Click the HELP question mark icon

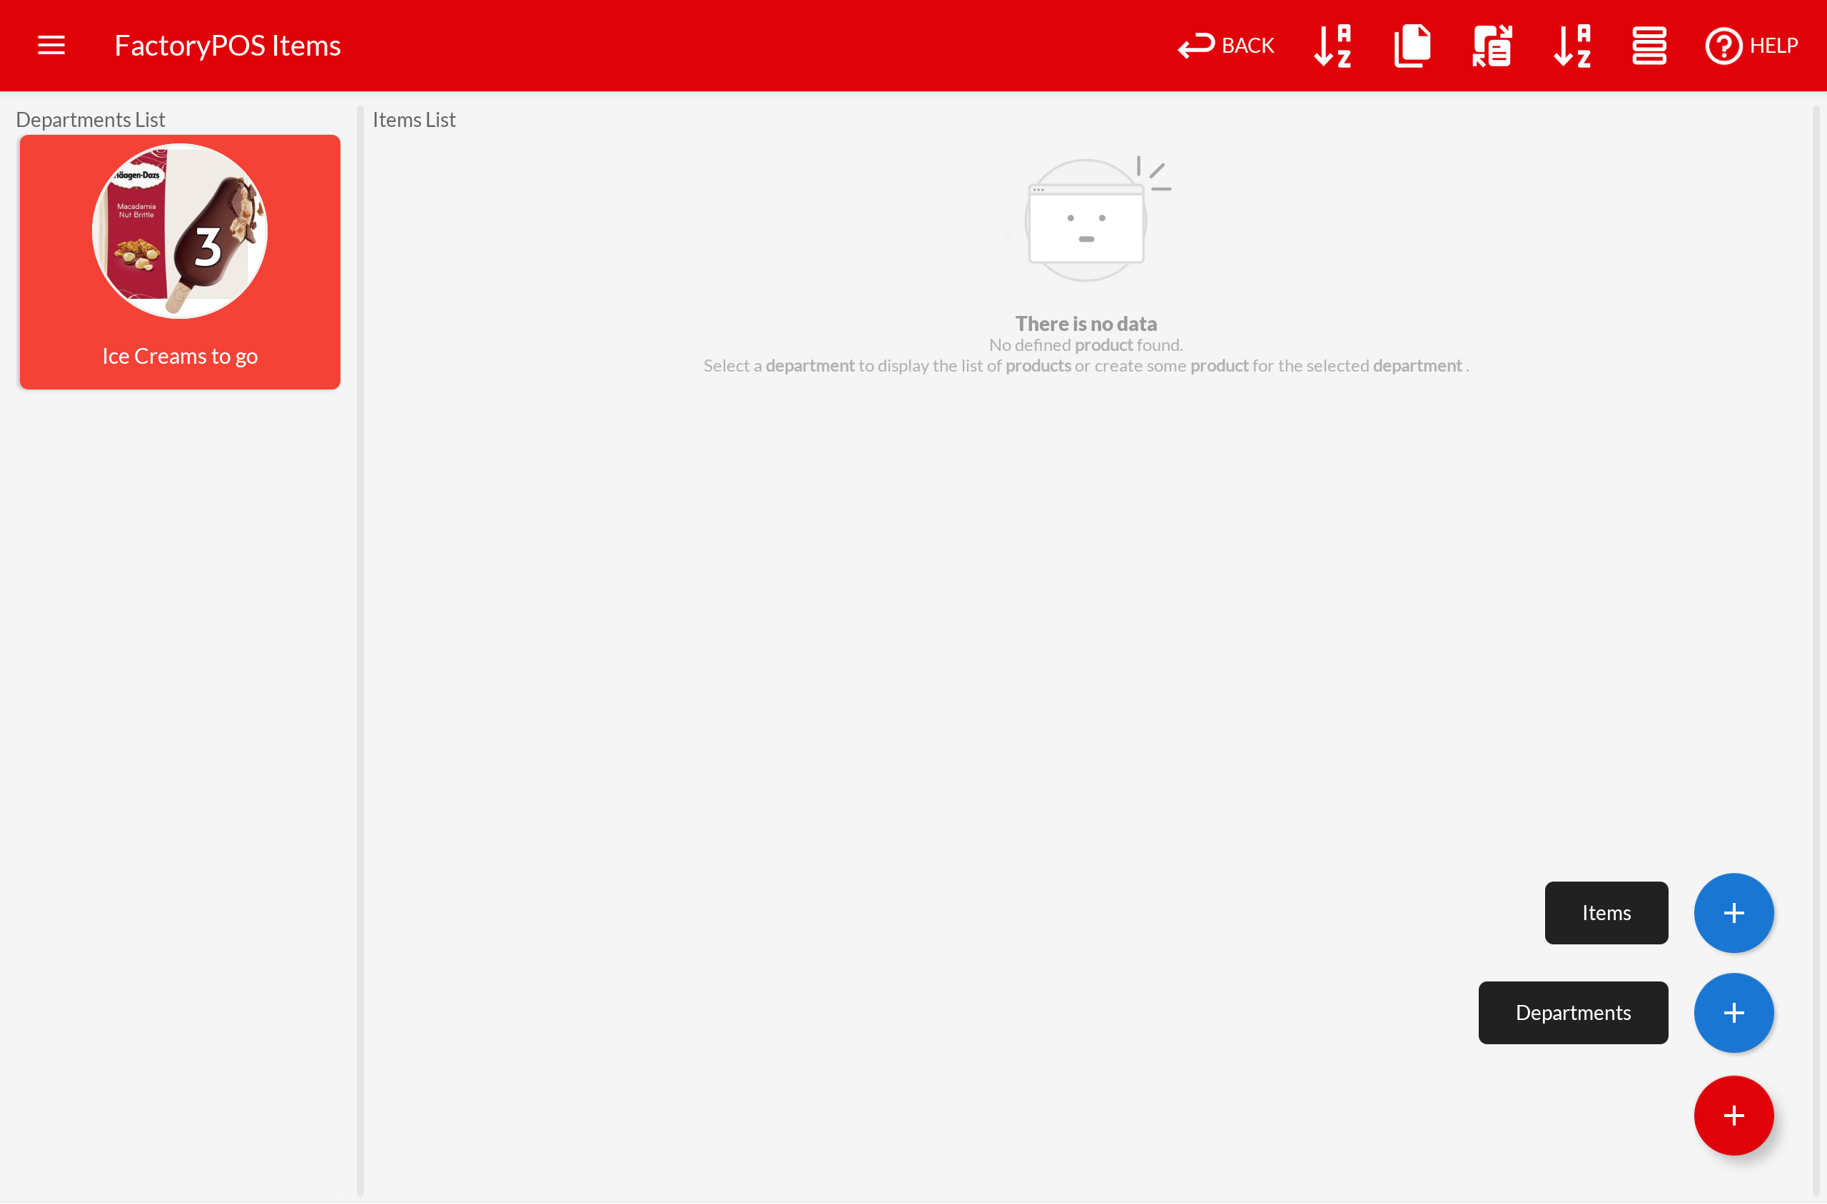pos(1724,46)
